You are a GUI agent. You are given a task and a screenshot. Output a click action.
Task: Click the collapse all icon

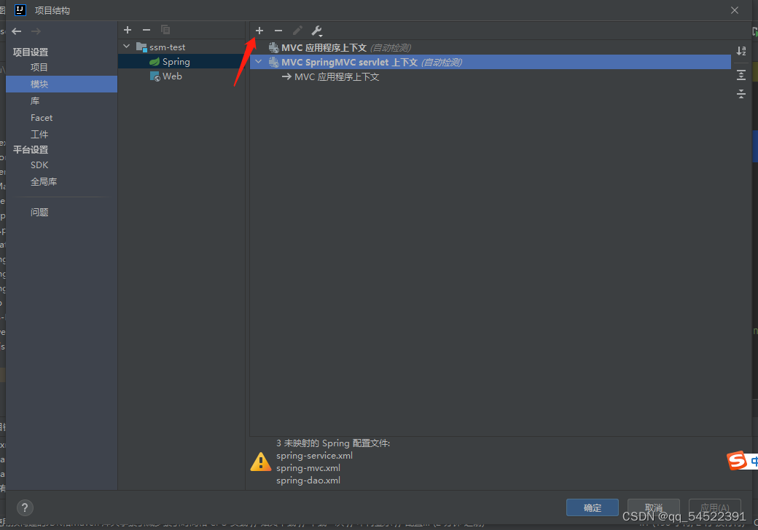(741, 94)
